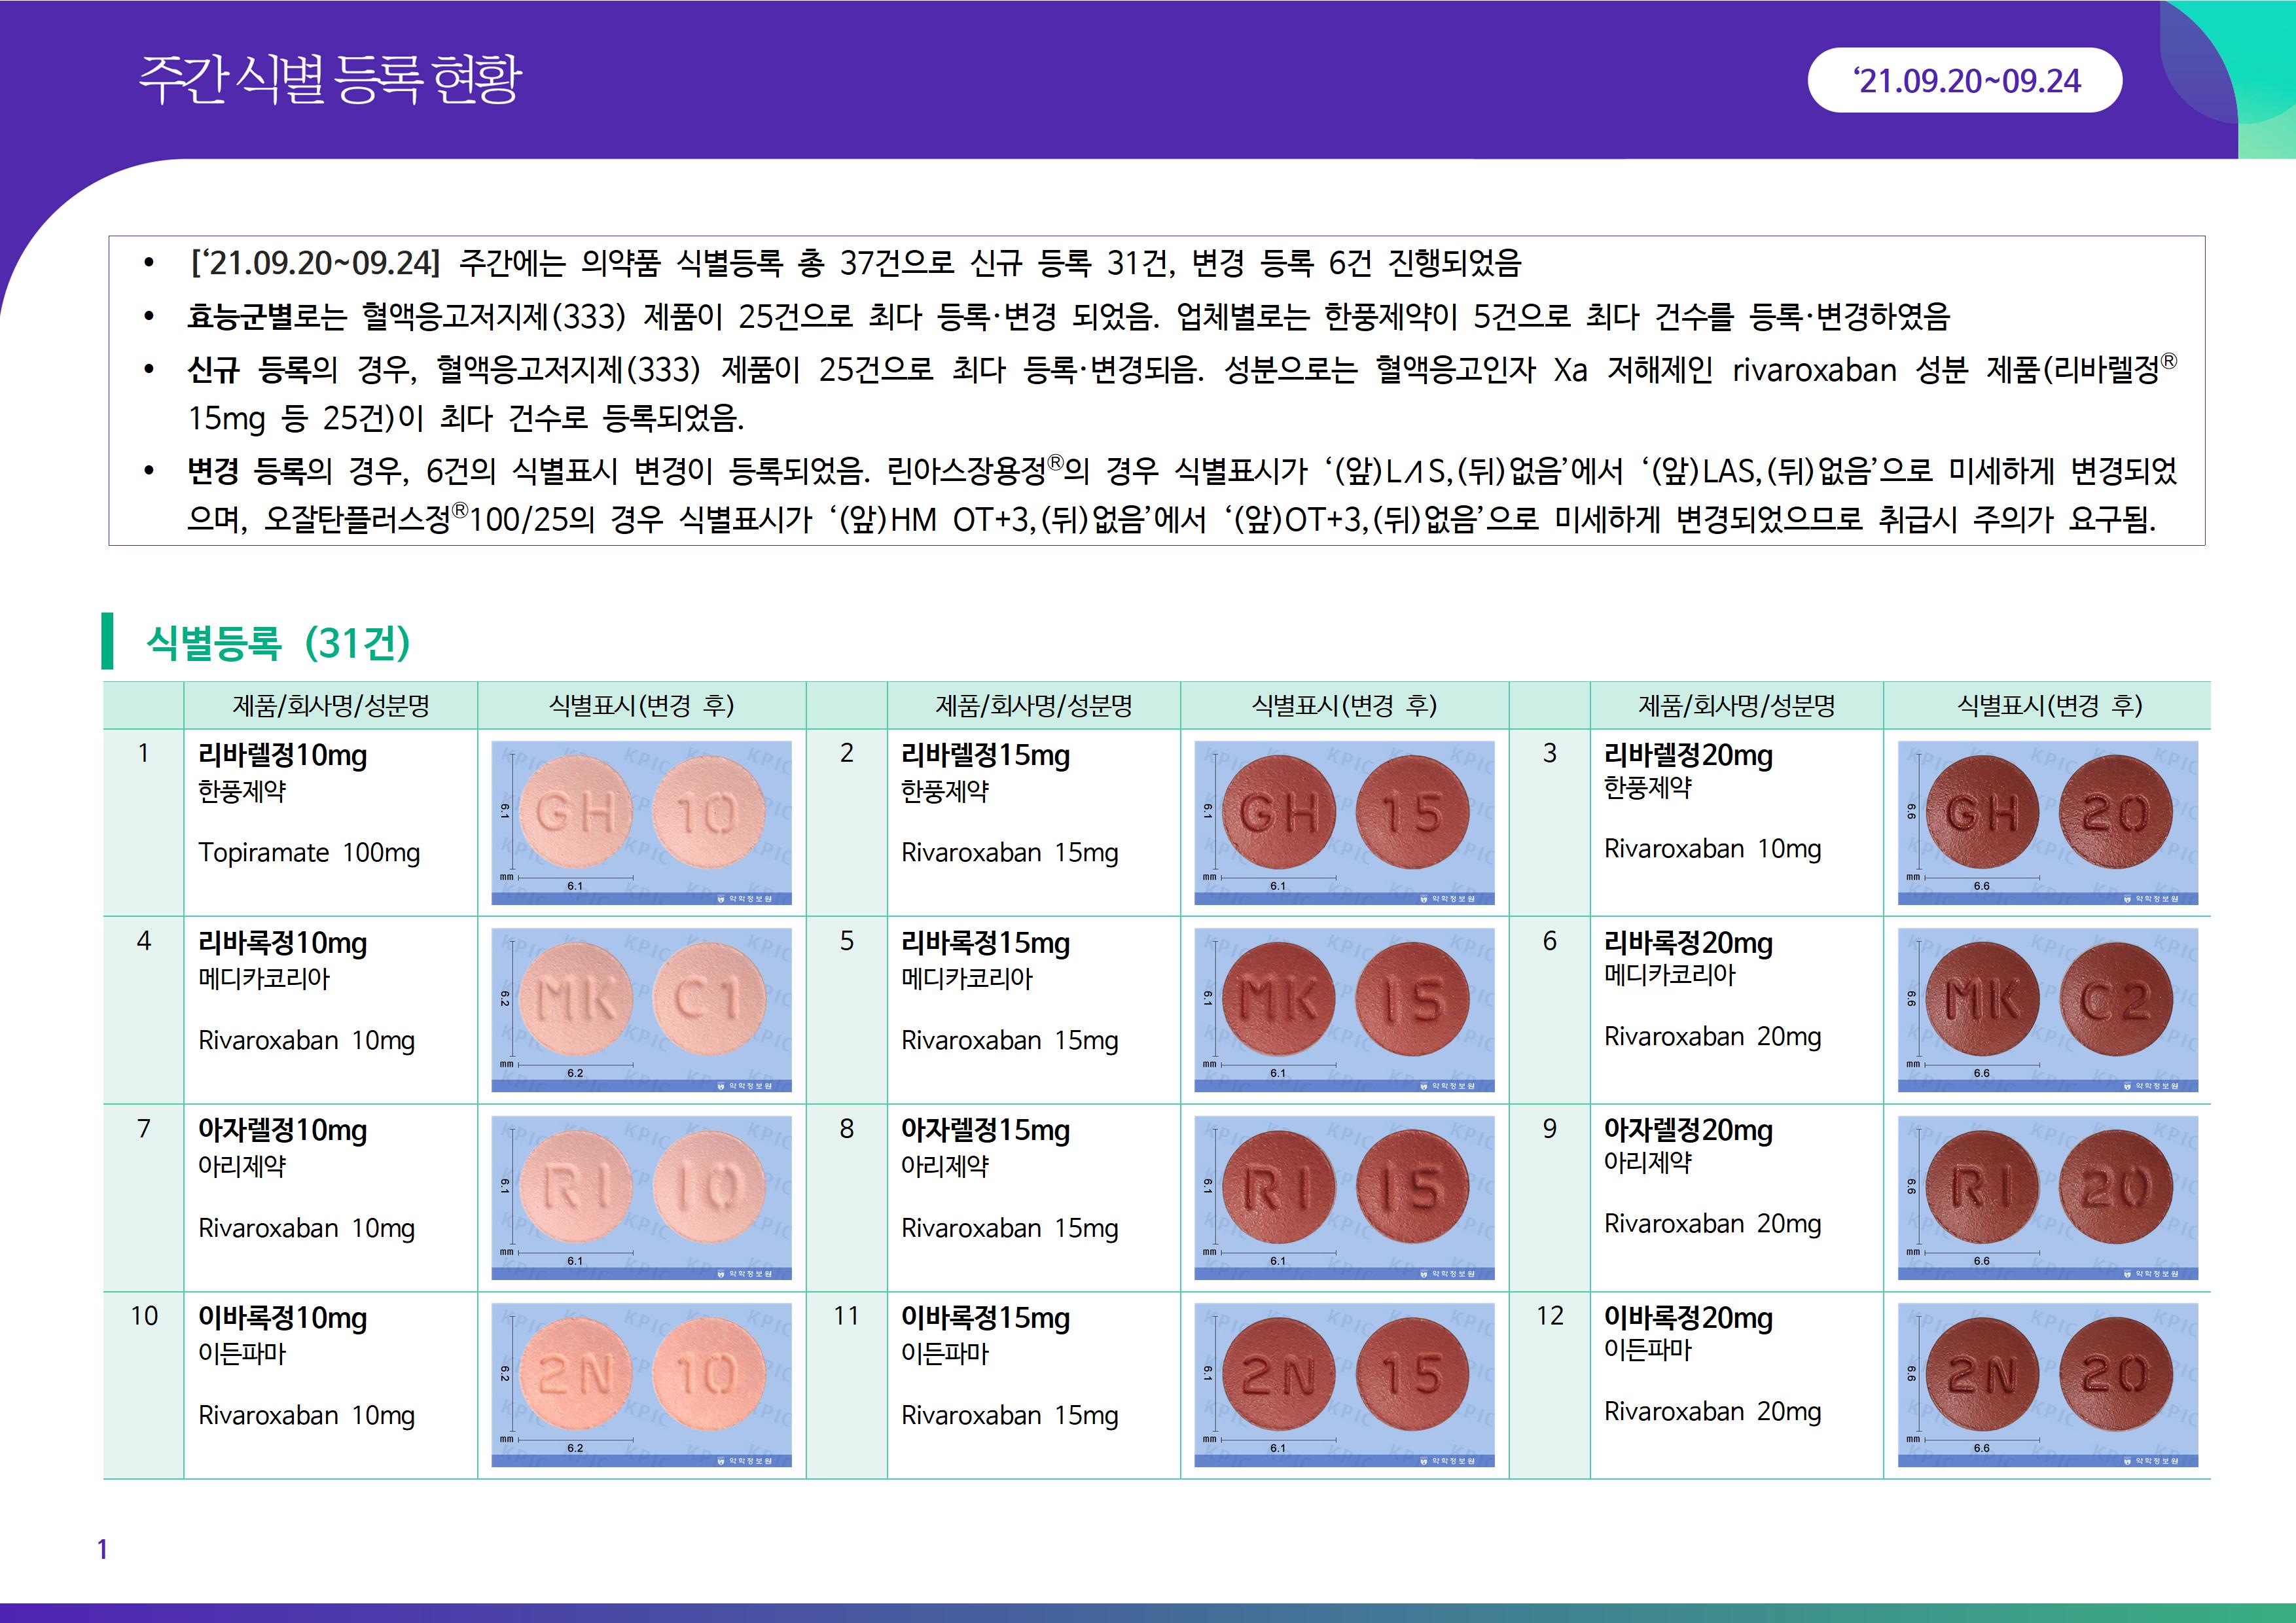This screenshot has width=2296, height=1623.
Task: Click the GH 10 pill image for 리바렐정10mg
Action: tap(641, 822)
